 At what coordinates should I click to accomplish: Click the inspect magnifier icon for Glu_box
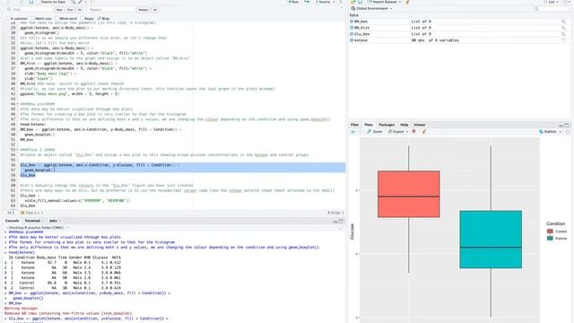563,34
